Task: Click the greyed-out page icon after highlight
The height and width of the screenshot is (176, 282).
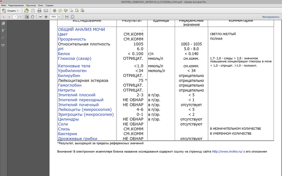Action: [x=71, y=11]
